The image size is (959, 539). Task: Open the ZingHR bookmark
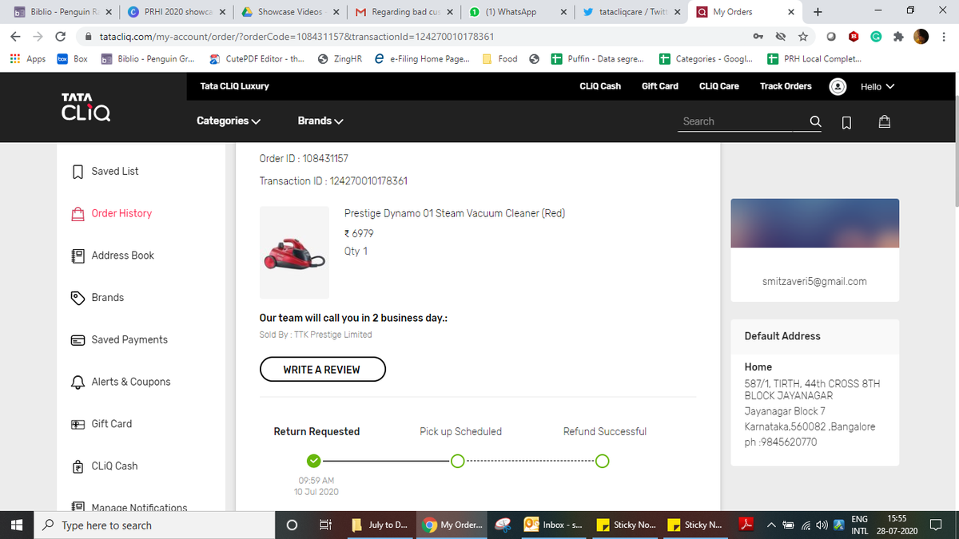tap(342, 59)
